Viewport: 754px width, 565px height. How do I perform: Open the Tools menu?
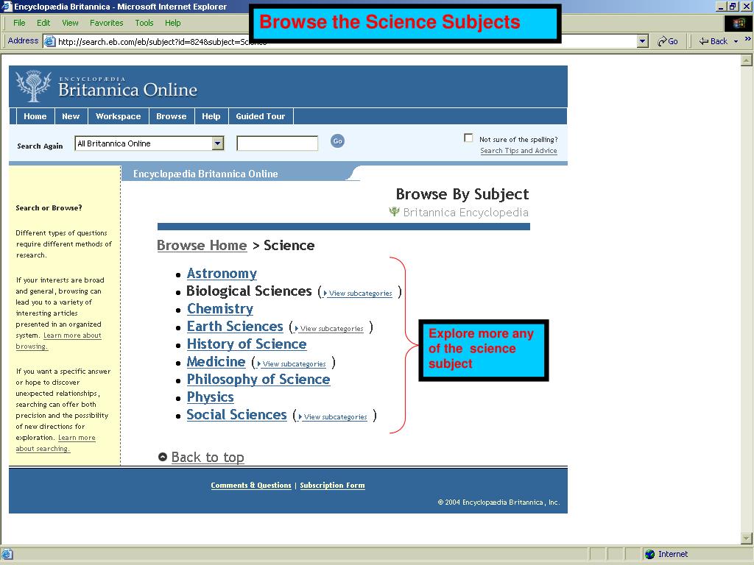(144, 23)
